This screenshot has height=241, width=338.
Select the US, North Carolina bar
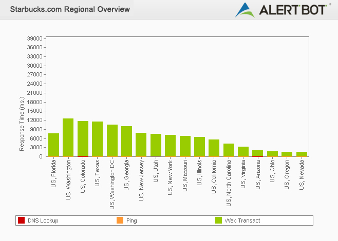point(229,150)
